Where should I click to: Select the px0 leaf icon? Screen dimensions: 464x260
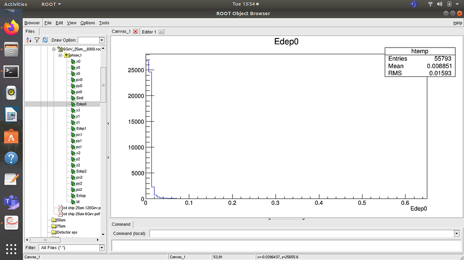pyautogui.click(x=73, y=80)
